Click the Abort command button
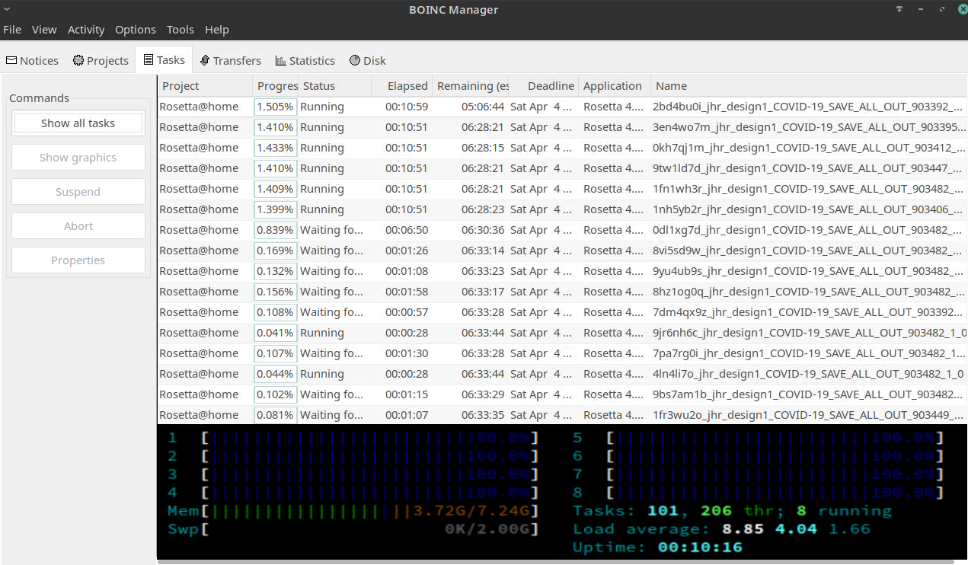The image size is (968, 565). click(x=78, y=226)
